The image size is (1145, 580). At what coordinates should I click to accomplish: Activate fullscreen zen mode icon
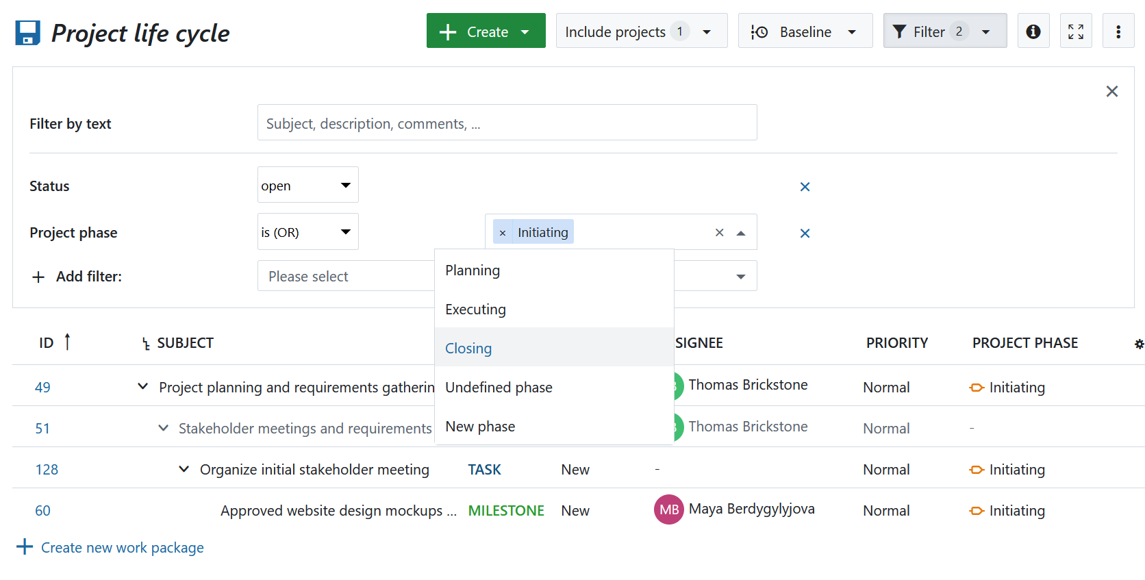1075,31
